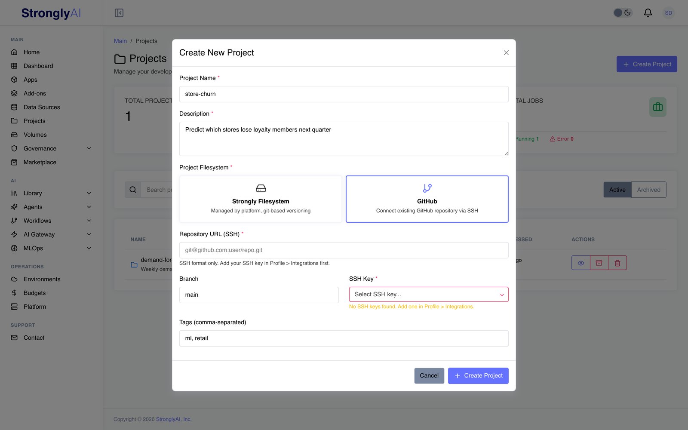Click the top-right Create Project button
This screenshot has height=430, width=688.
[x=647, y=64]
